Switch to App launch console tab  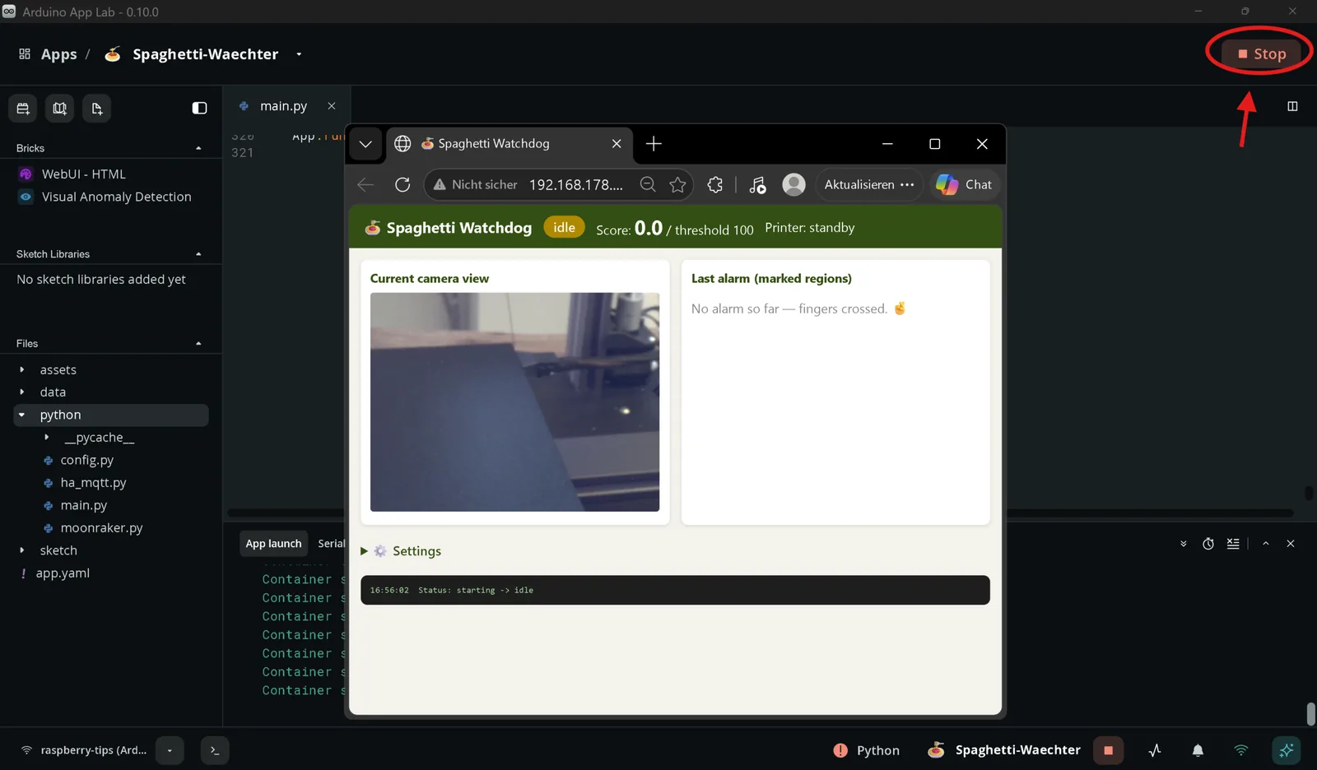click(273, 544)
